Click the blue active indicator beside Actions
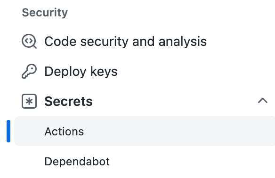 coord(8,131)
